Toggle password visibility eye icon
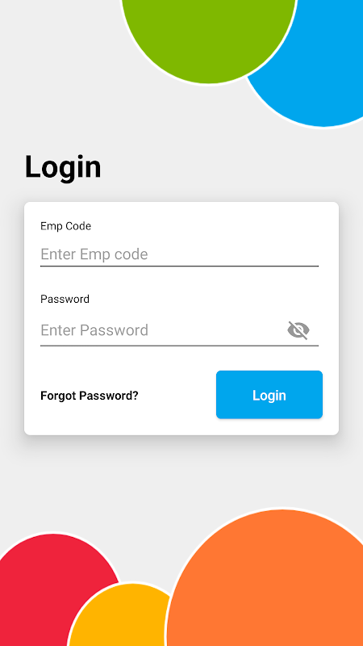 tap(298, 330)
